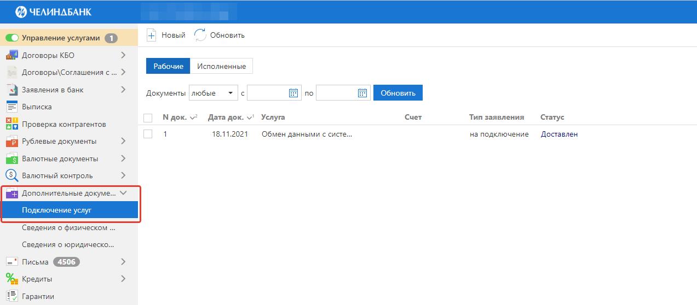Click 'на подключение' cell

(499, 134)
